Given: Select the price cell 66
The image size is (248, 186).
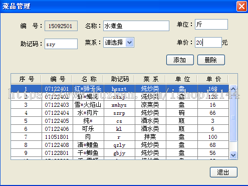Looking at the screenshot, I should click(x=213, y=113).
